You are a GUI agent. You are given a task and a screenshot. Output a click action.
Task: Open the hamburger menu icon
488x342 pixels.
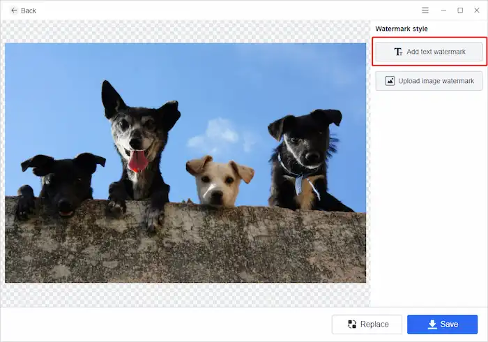tap(425, 10)
